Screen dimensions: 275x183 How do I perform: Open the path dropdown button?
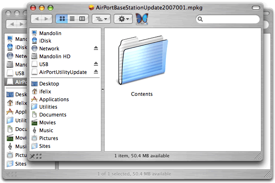point(101,19)
